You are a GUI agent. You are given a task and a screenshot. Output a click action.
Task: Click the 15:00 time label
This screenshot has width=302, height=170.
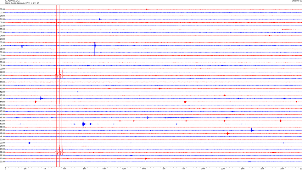click(3, 108)
